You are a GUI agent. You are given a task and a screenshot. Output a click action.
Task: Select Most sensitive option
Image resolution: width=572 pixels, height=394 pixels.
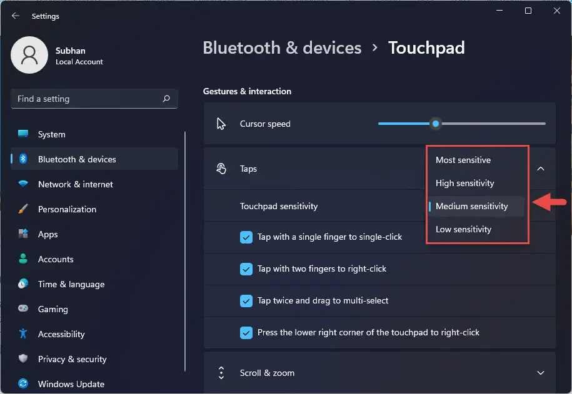coord(476,160)
